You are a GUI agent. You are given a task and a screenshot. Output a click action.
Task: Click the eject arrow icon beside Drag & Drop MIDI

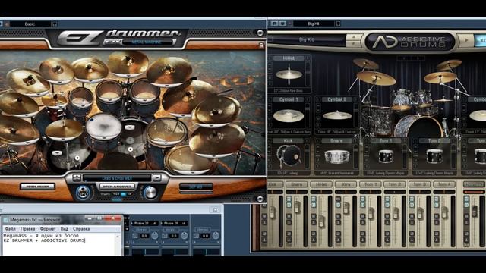tap(77, 177)
